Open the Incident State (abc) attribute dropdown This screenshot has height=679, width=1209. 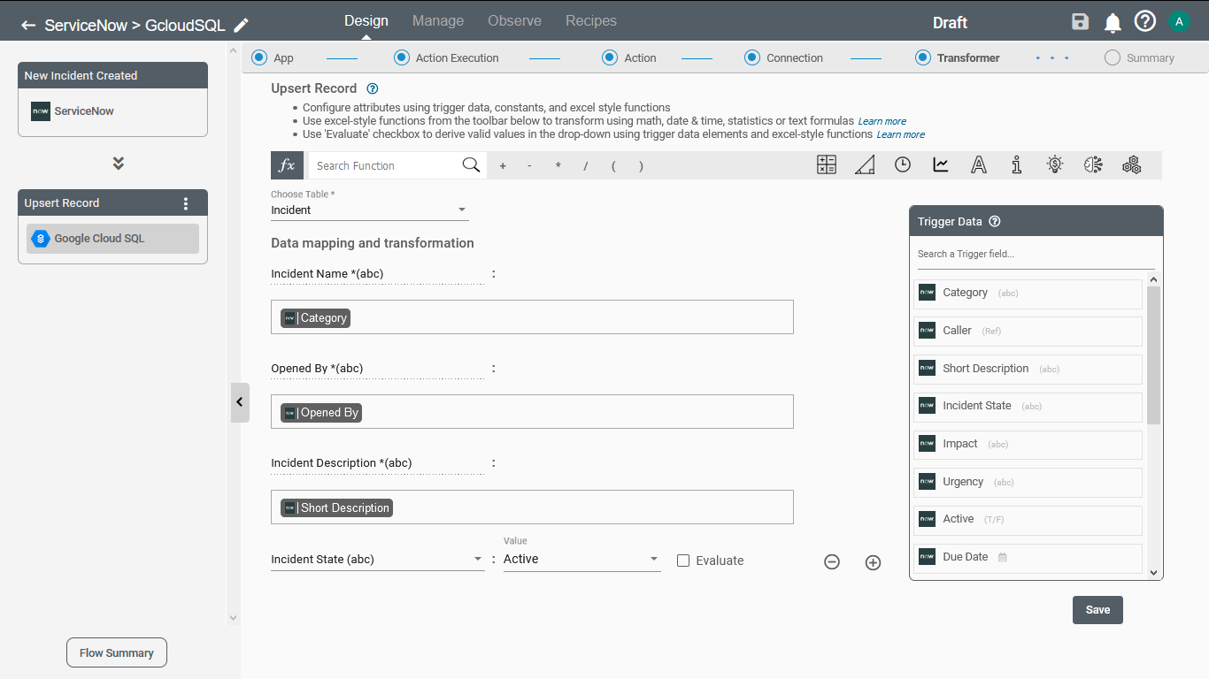[x=378, y=560]
